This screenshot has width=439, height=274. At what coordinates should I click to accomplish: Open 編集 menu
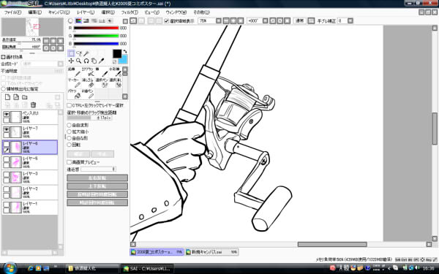34,12
